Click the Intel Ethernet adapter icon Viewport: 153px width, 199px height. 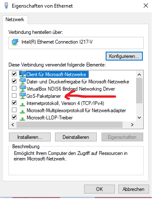click(15, 42)
